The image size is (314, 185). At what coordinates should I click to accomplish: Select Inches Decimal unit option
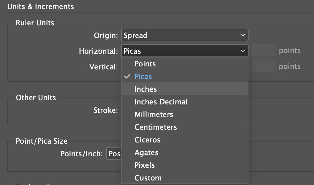point(185,102)
